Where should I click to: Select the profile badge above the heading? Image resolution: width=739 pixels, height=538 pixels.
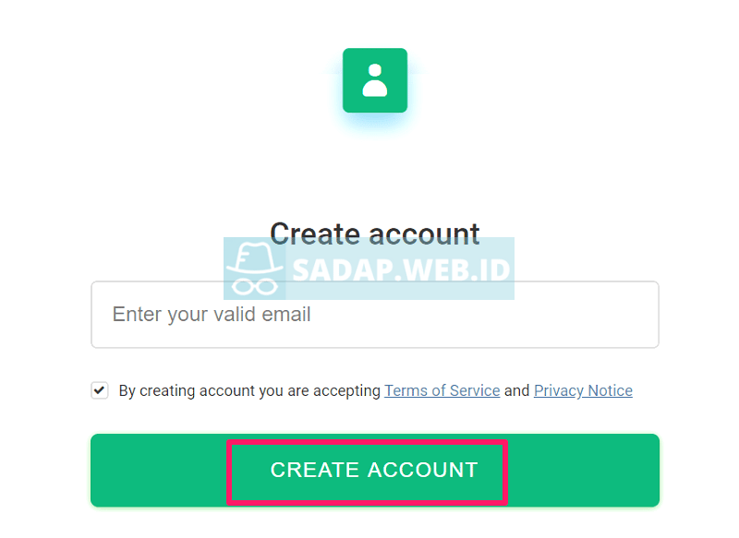(x=374, y=80)
